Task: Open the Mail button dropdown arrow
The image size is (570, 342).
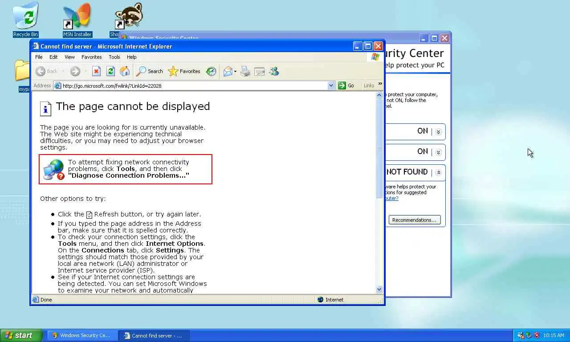Action: click(x=236, y=71)
